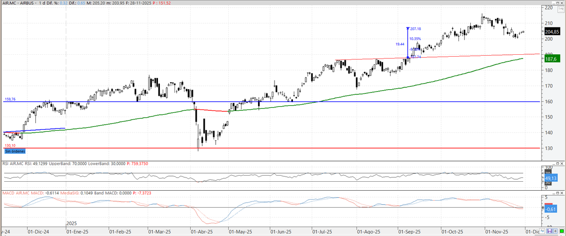This screenshot has height=236, width=566.
Task: Click the 130,10 support line label
Action: point(9,146)
